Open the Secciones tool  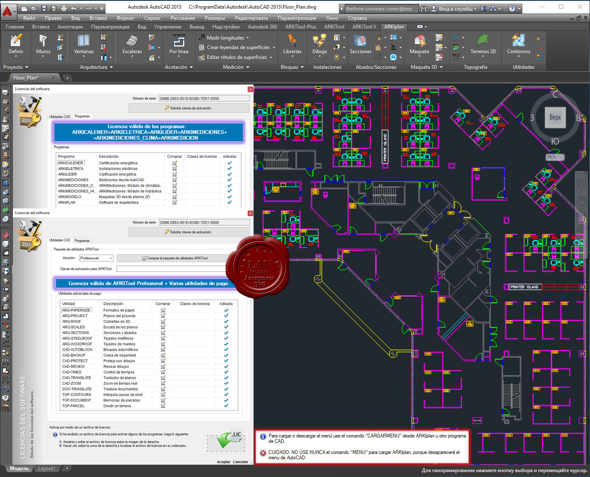[360, 44]
